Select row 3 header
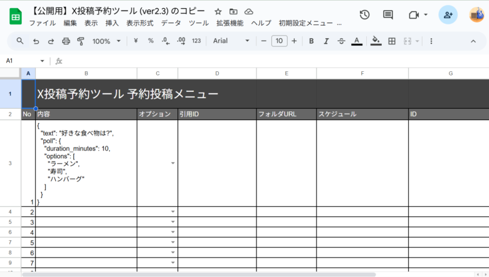The width and height of the screenshot is (489, 277). pos(10,163)
